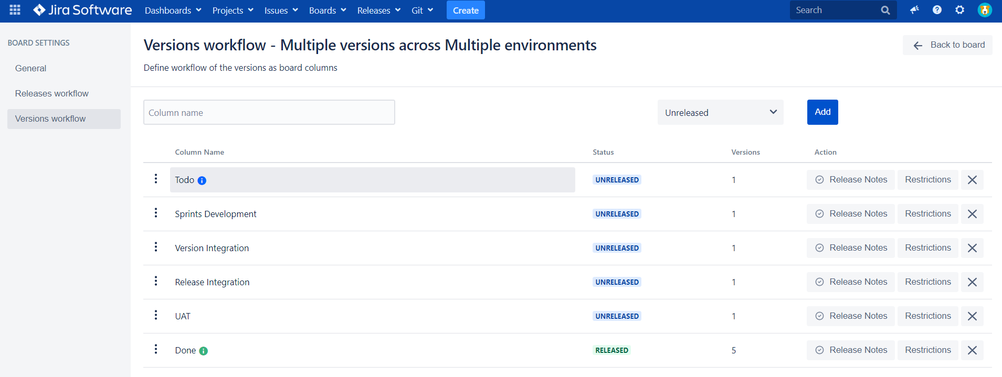Expand the Git menu
1002x377 pixels.
coord(422,10)
